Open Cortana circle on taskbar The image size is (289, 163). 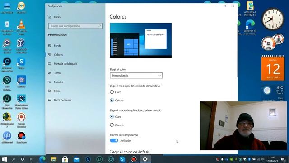click(x=23, y=159)
